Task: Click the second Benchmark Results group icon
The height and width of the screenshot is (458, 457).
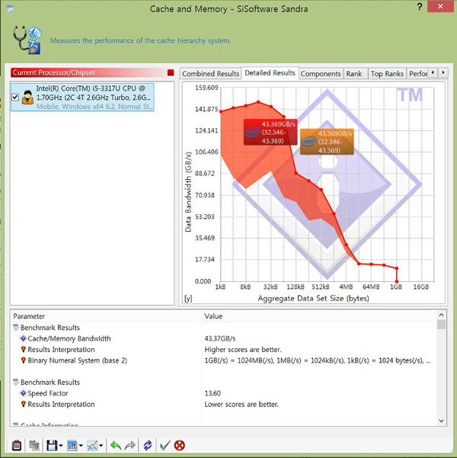Action: pos(16,382)
